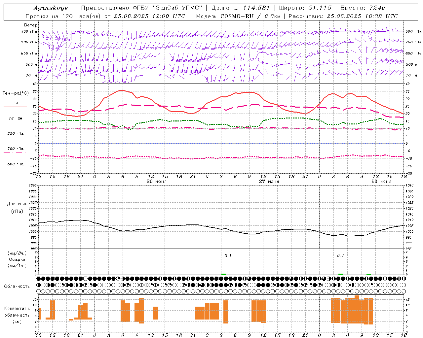Screen dimensions: 423x338
Task: Click the station name Aginskoye in header
Action: (51, 8)
